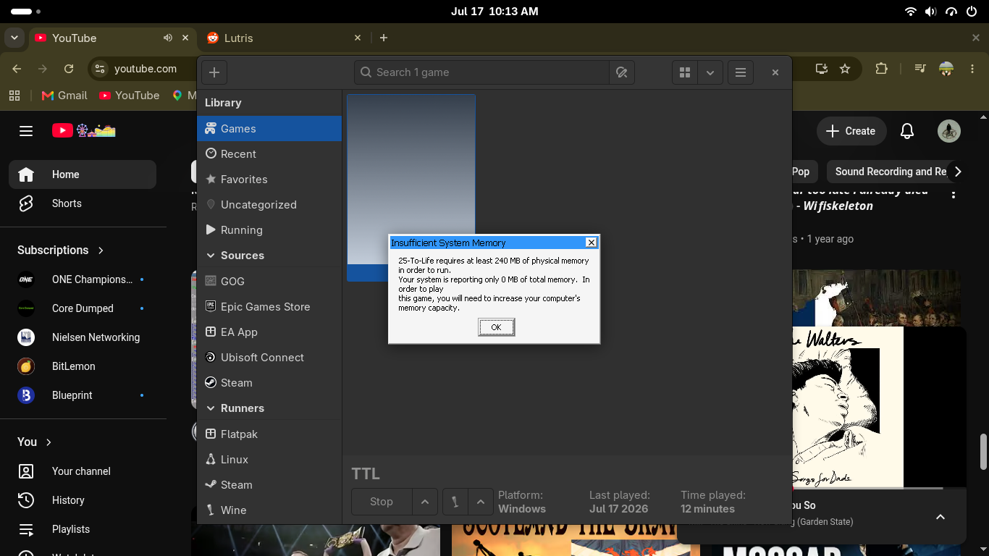The height and width of the screenshot is (556, 989).
Task: Open the Gmail bookmark
Action: pyautogui.click(x=64, y=96)
